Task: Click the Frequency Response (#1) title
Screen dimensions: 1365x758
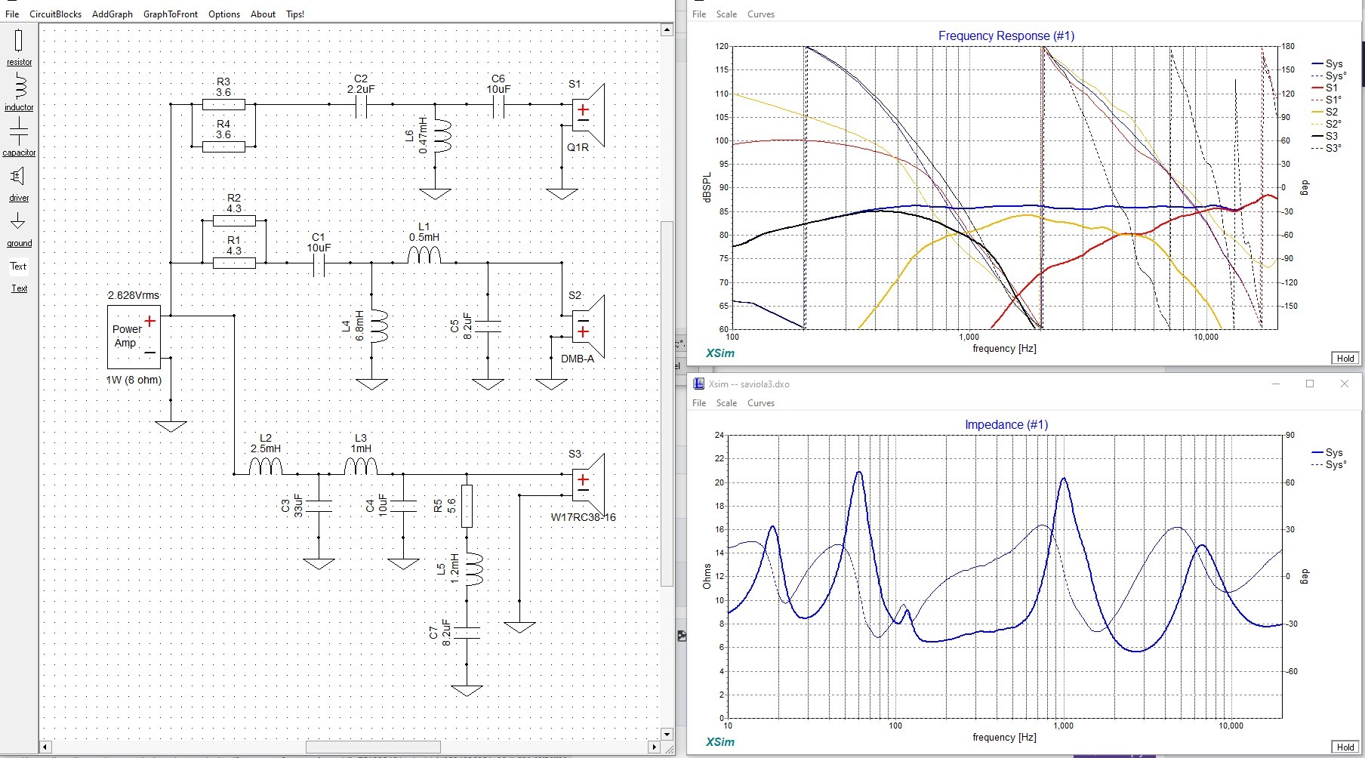Action: [1006, 35]
